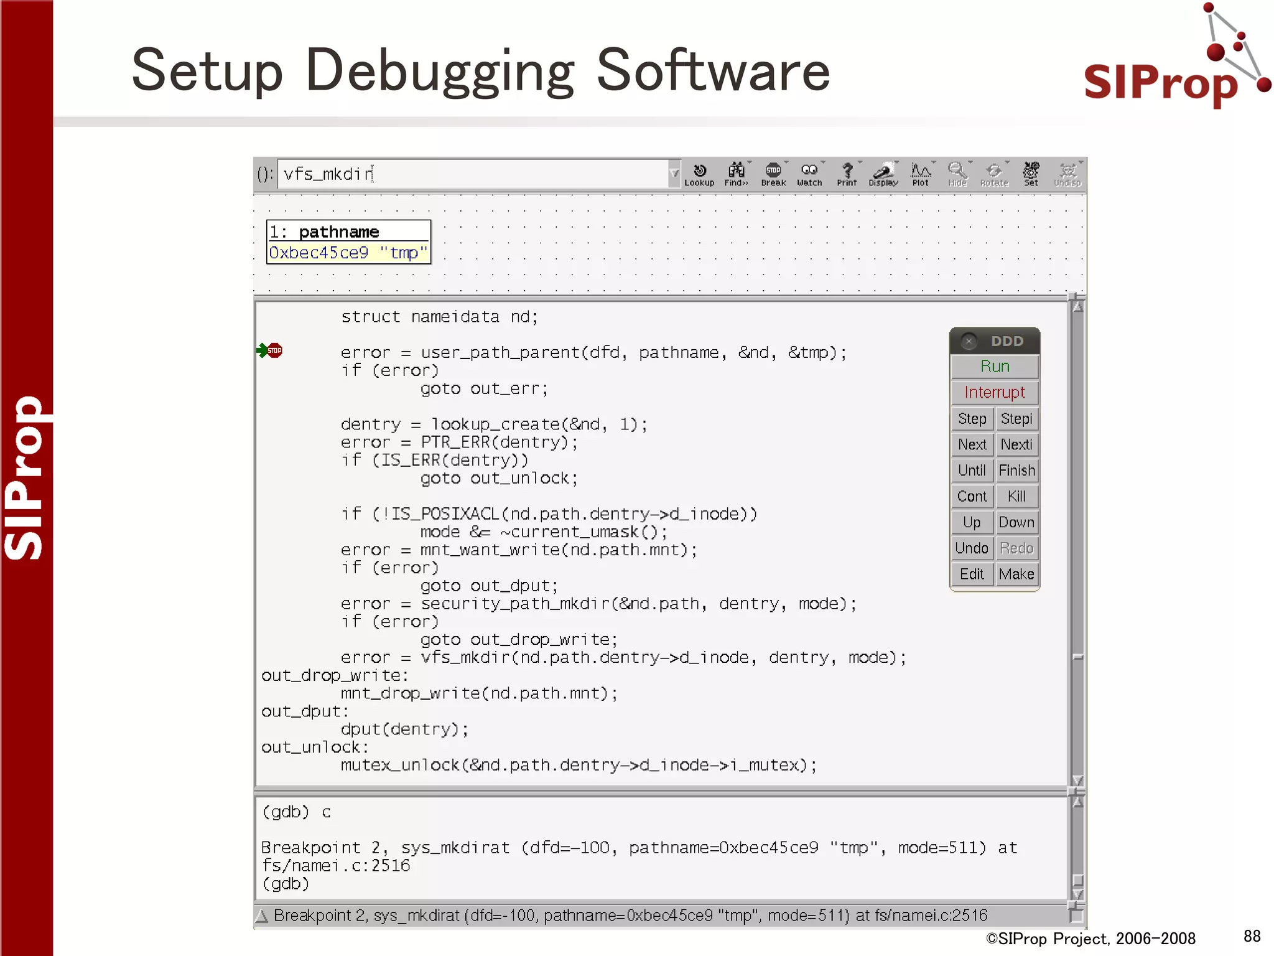Click the breakpoint stop sign in source margin

275,350
